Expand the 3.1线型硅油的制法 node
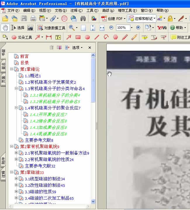Screen dimensions: 190x210 click(16, 179)
